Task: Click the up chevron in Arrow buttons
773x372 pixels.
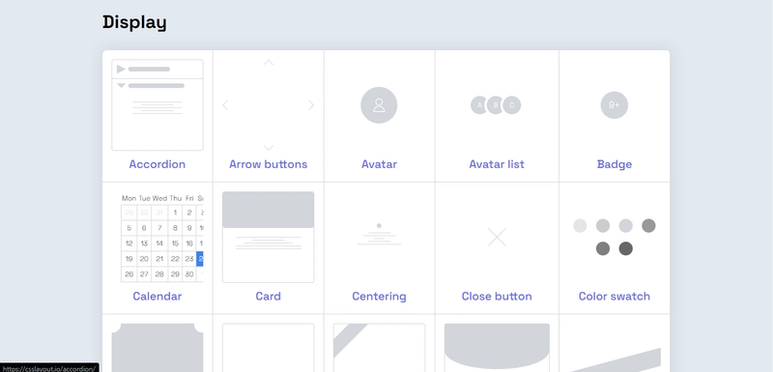Action: tap(269, 63)
